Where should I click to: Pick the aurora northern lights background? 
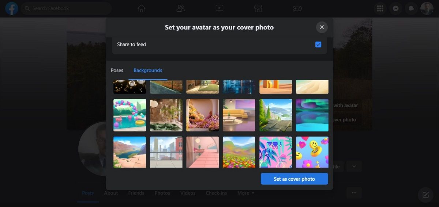(x=312, y=115)
